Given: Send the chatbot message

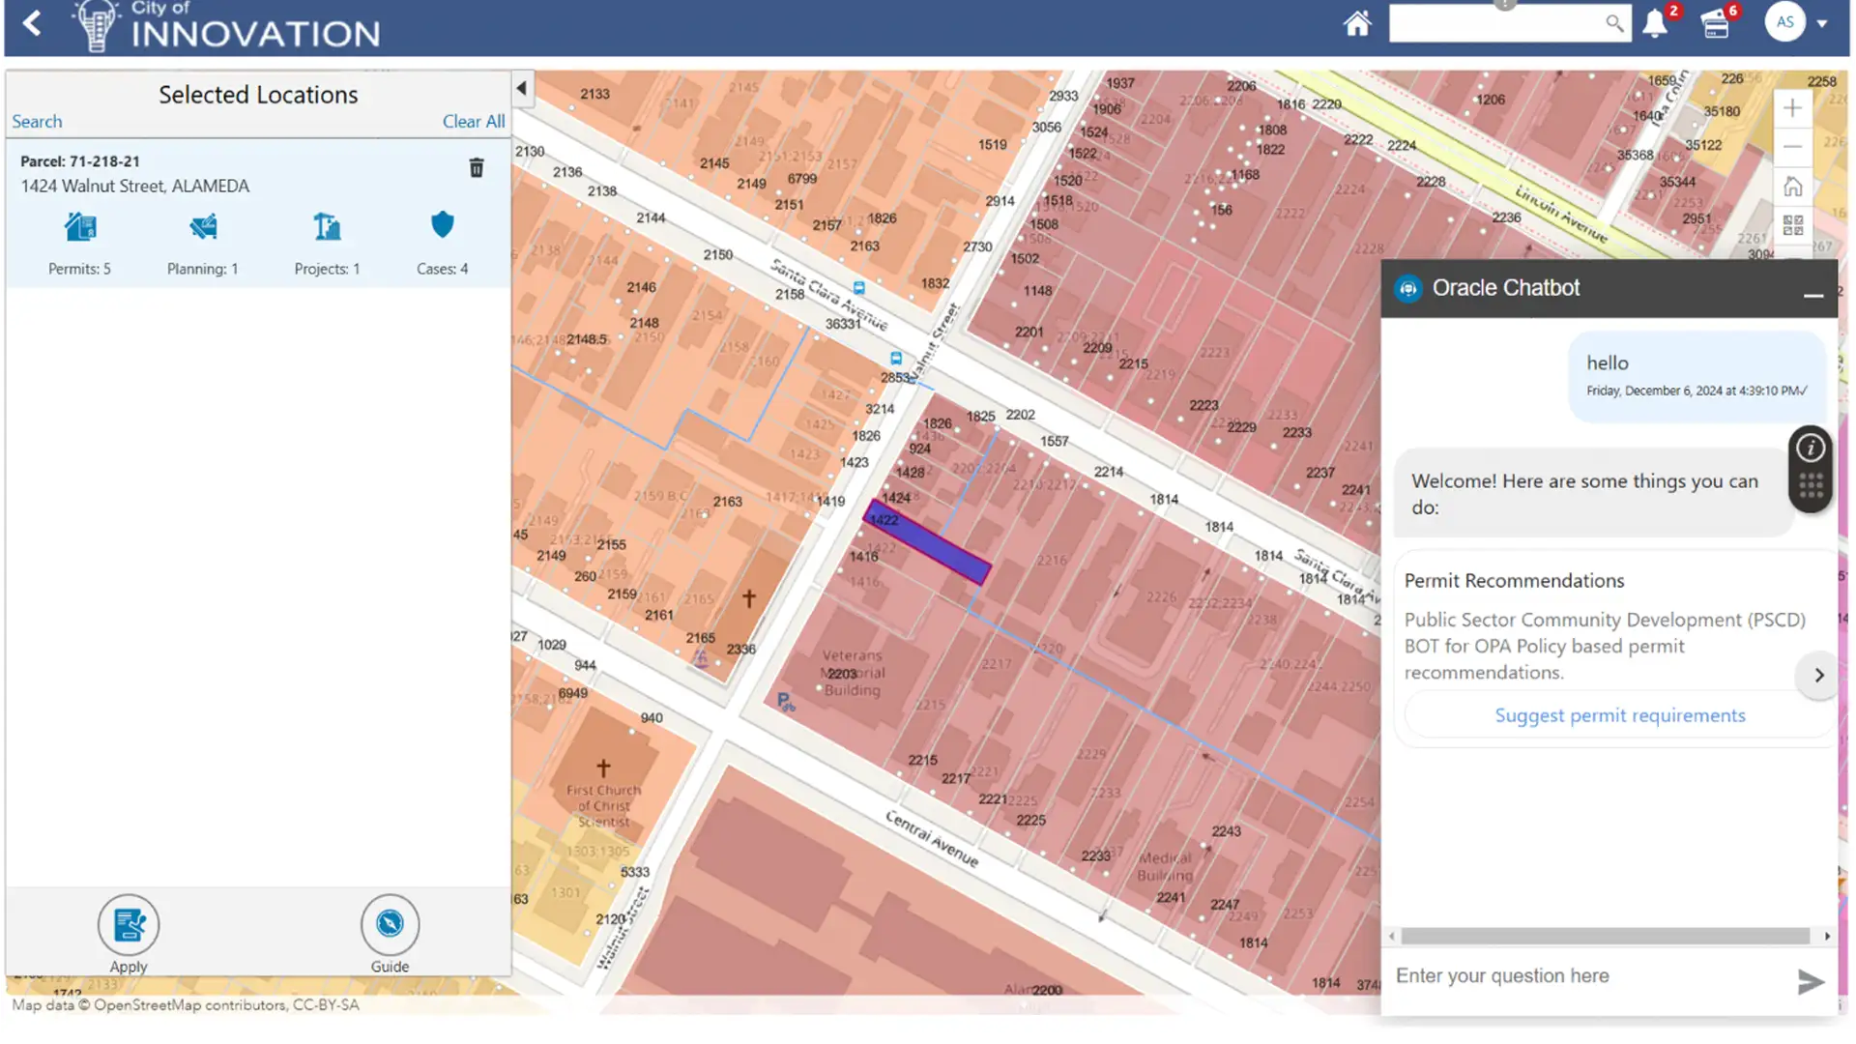Looking at the screenshot, I should click(1810, 982).
